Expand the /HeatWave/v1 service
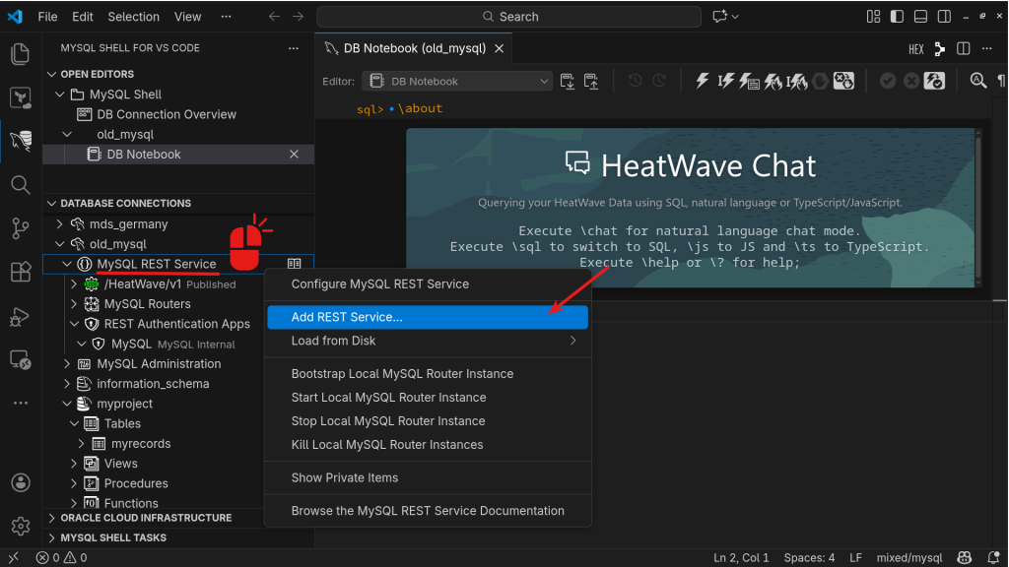 pos(74,283)
